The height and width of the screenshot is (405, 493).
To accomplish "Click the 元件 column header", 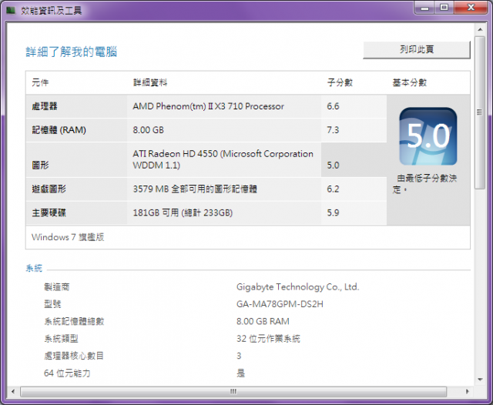I will click(40, 82).
